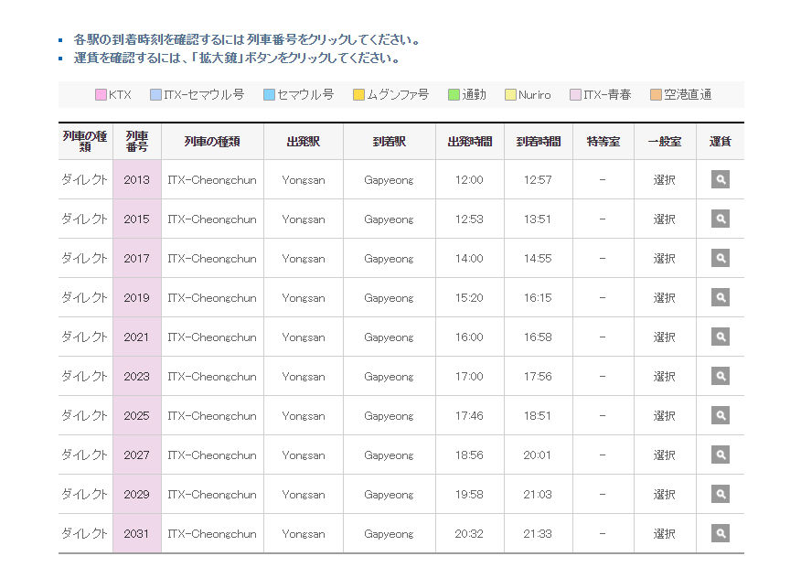801x567 pixels.
Task: Click fare magnifier for train 2021
Action: click(720, 337)
